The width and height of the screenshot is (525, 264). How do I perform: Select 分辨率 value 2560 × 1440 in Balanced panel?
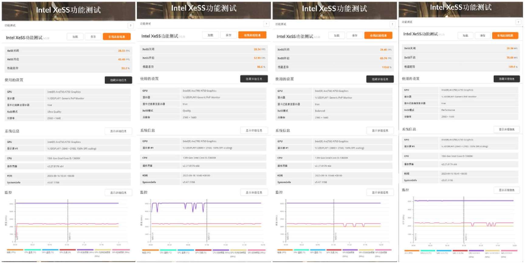pos(321,117)
